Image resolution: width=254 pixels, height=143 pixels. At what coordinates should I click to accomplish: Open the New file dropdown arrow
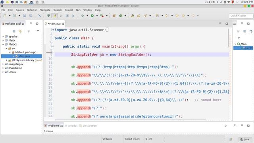(x=10, y=15)
